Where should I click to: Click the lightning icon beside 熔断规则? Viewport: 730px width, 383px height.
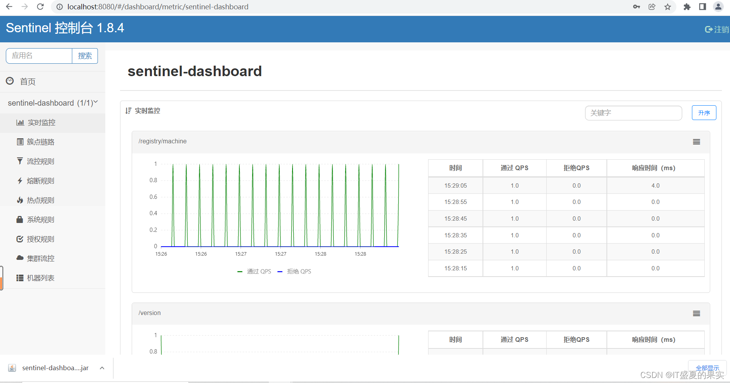click(x=20, y=181)
